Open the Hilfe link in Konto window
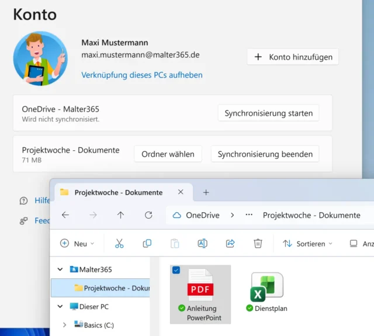This screenshot has width=374, height=336. 42,200
